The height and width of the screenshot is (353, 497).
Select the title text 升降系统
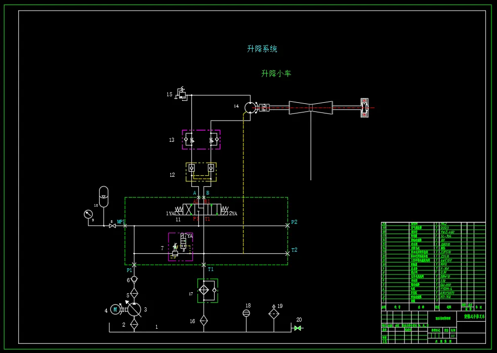coord(262,49)
